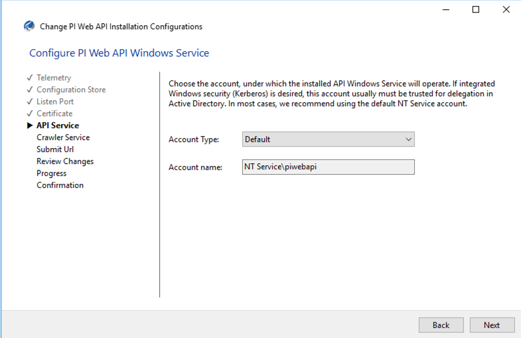Go to the Next configuration step
The width and height of the screenshot is (521, 338).
click(x=492, y=325)
